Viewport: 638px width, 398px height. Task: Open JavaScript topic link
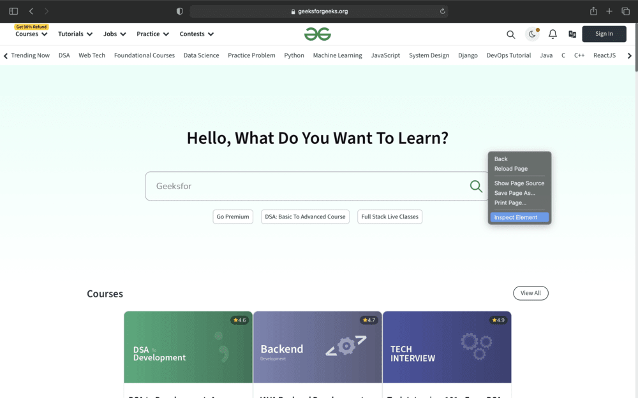(385, 55)
